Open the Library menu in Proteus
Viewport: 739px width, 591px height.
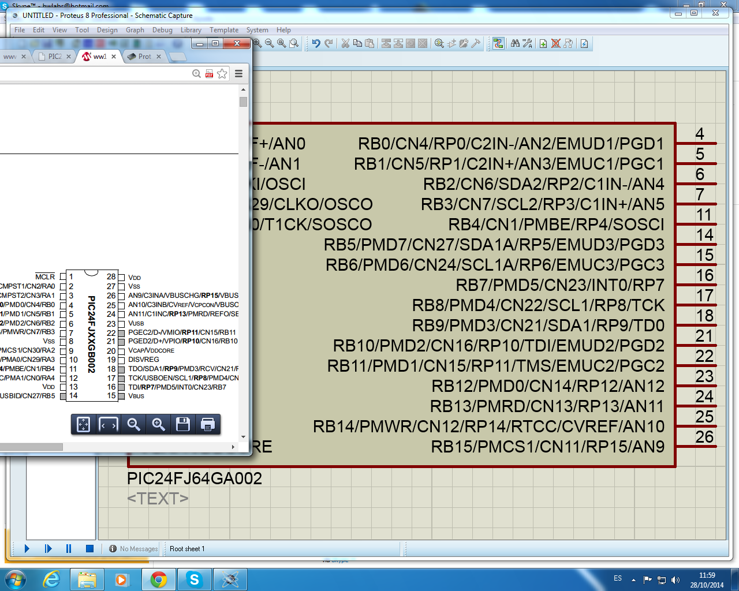[x=191, y=30]
